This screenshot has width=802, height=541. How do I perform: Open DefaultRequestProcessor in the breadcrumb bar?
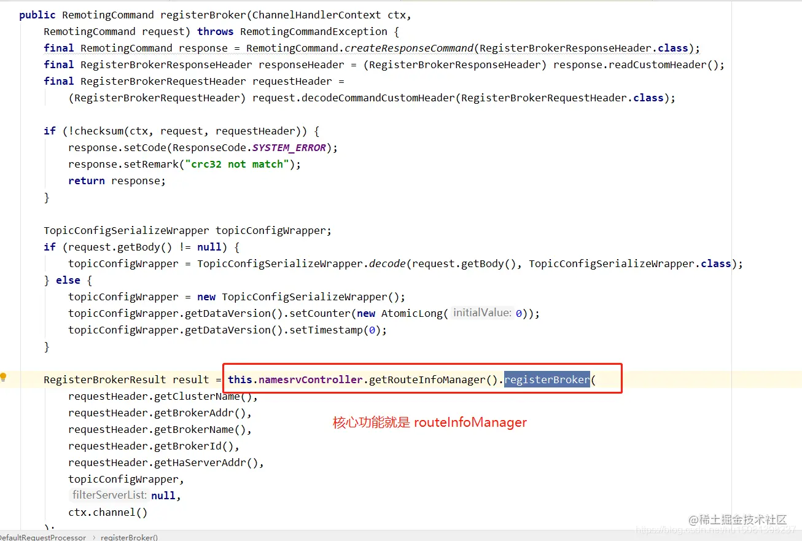pyautogui.click(x=43, y=537)
